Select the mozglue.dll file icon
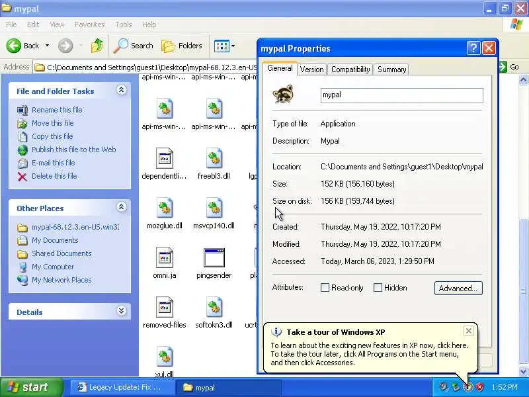Screen dimensions: 529x397 click(165, 208)
